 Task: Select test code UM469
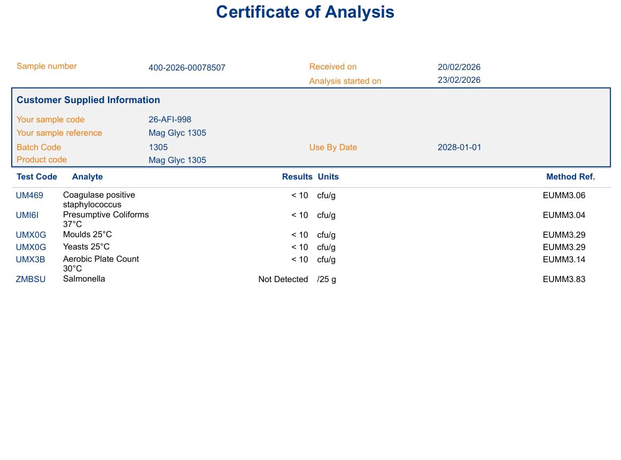click(x=29, y=195)
